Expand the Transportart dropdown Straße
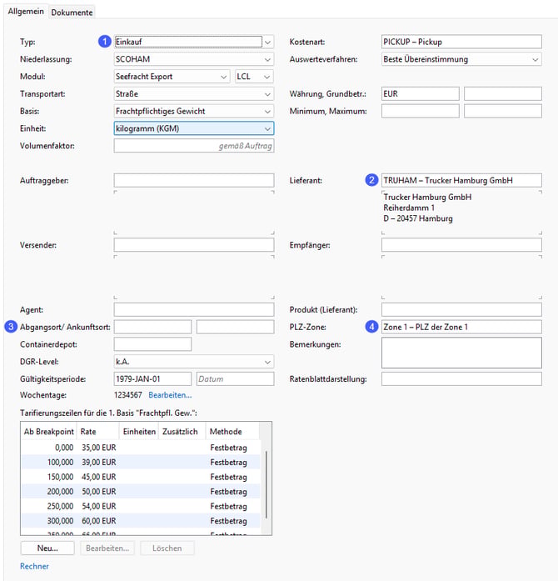Viewport: 558px width, 581px height. [x=194, y=94]
